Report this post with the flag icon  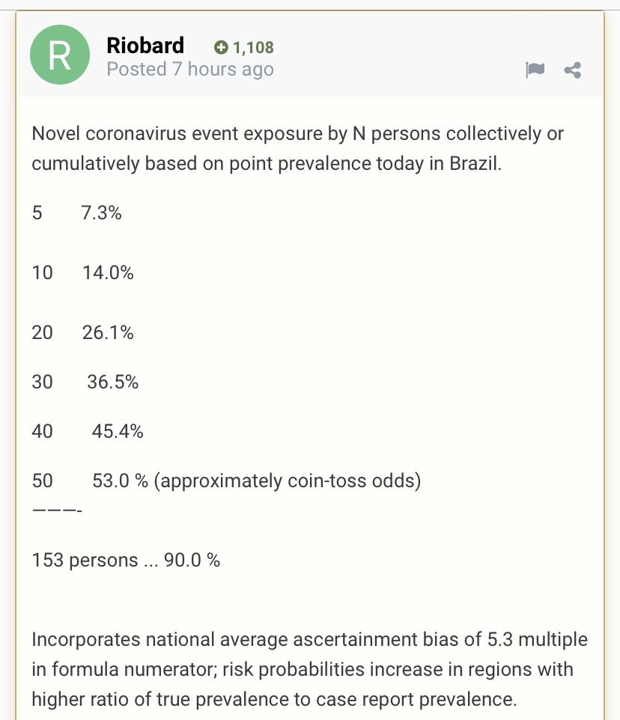coord(535,70)
